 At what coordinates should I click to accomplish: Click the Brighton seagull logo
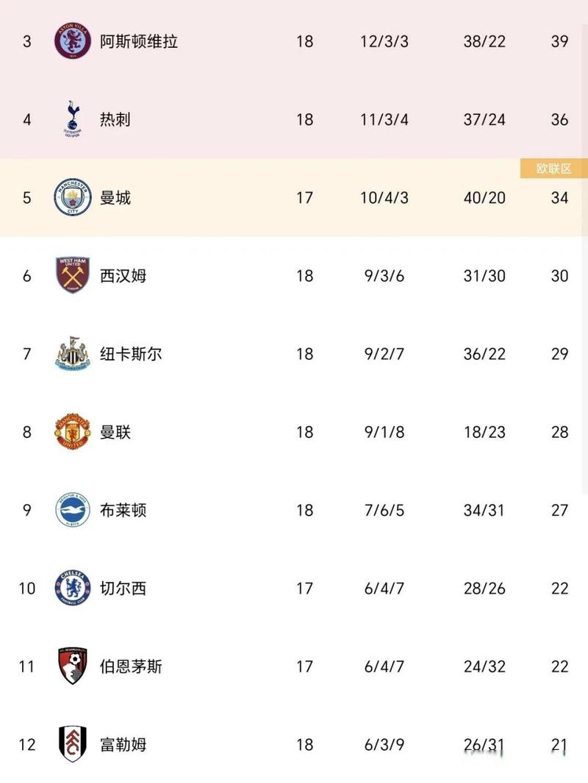[72, 510]
